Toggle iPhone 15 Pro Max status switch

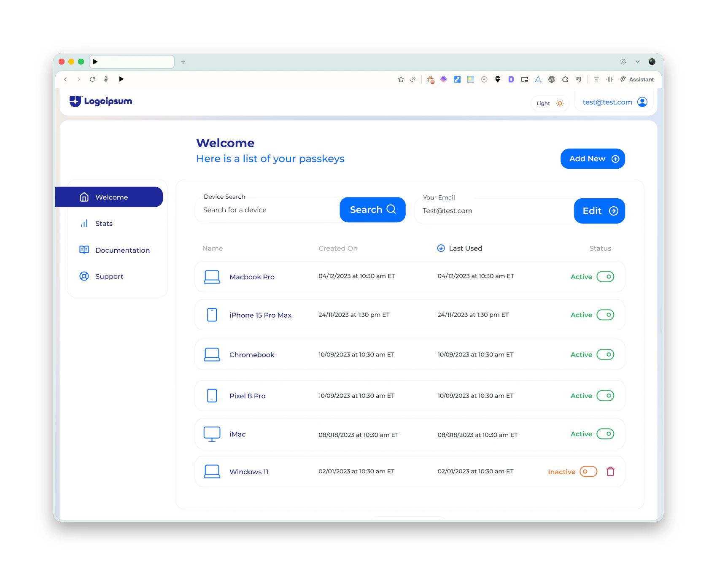pyautogui.click(x=605, y=315)
